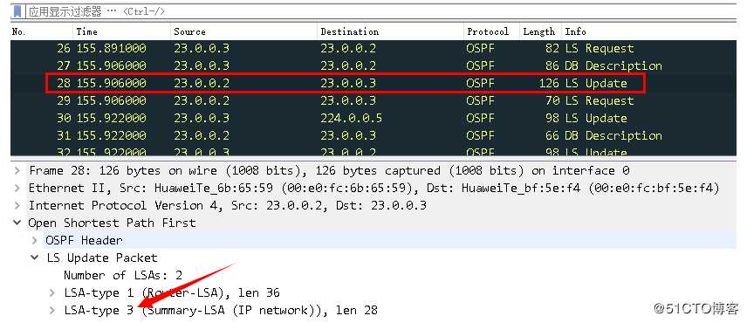The width and height of the screenshot is (747, 323).
Task: Select packet 27 DB Description row
Action: click(373, 65)
